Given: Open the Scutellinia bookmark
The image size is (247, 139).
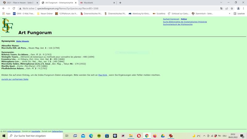Looking at the screenshot, I should pos(159,14).
